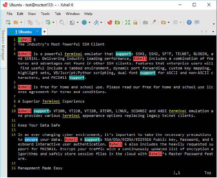
Task: Click the grayed Reconnect chain icon
Action: [x=38, y=22]
